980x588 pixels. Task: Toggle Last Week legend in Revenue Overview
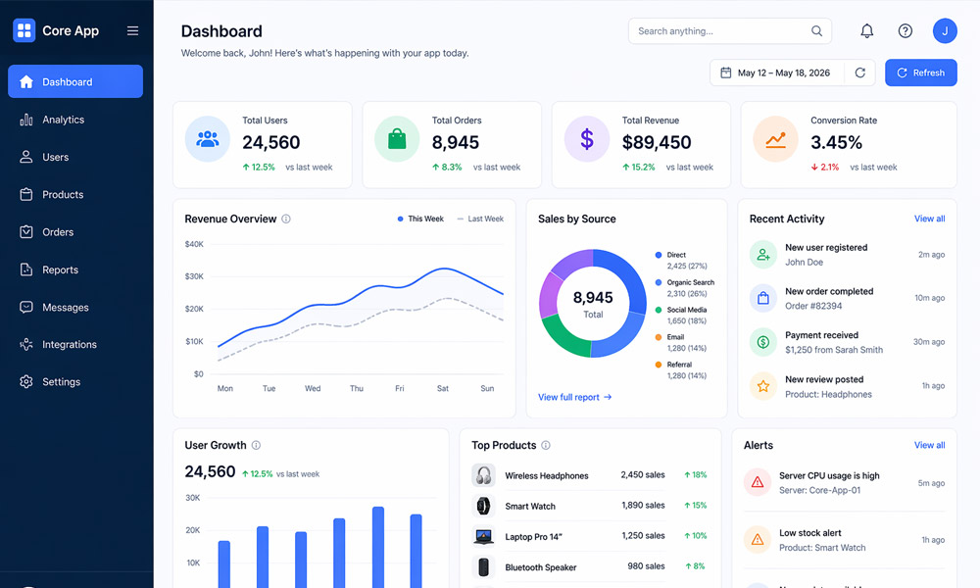(x=480, y=219)
